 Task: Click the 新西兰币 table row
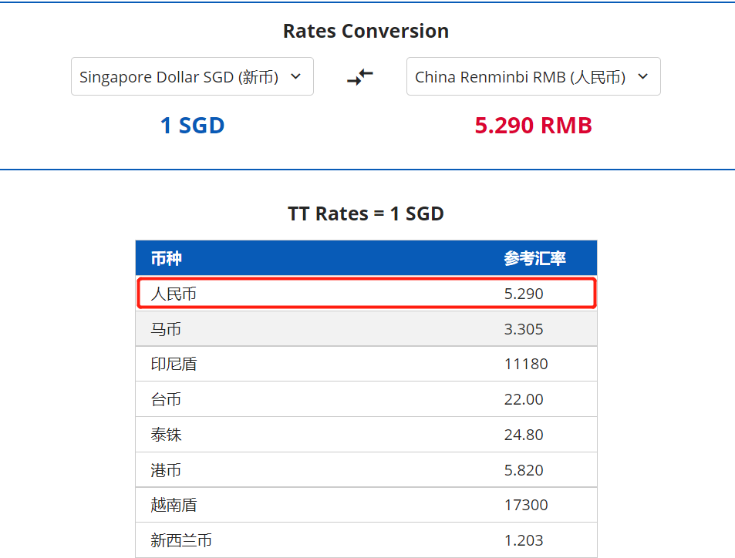[x=366, y=540]
